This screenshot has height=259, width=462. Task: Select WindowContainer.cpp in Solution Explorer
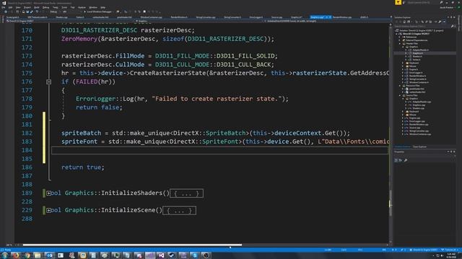point(420,134)
